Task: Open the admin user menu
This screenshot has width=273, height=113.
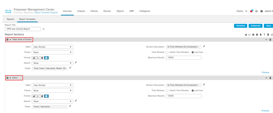Action: pos(269,11)
